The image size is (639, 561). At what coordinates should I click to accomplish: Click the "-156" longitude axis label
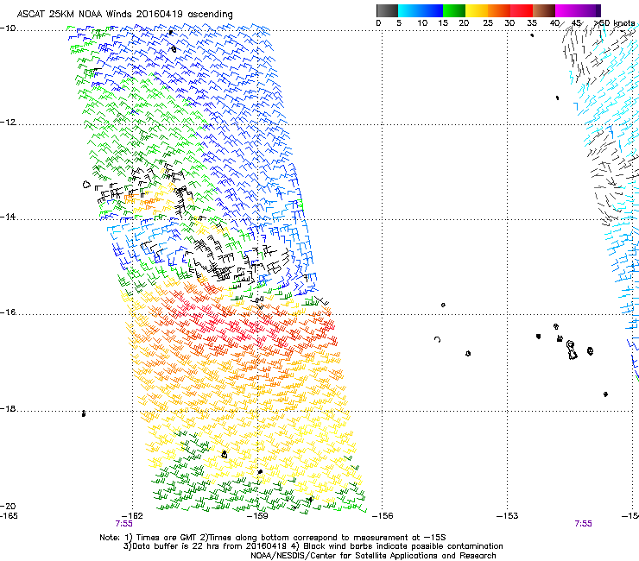[x=383, y=516]
